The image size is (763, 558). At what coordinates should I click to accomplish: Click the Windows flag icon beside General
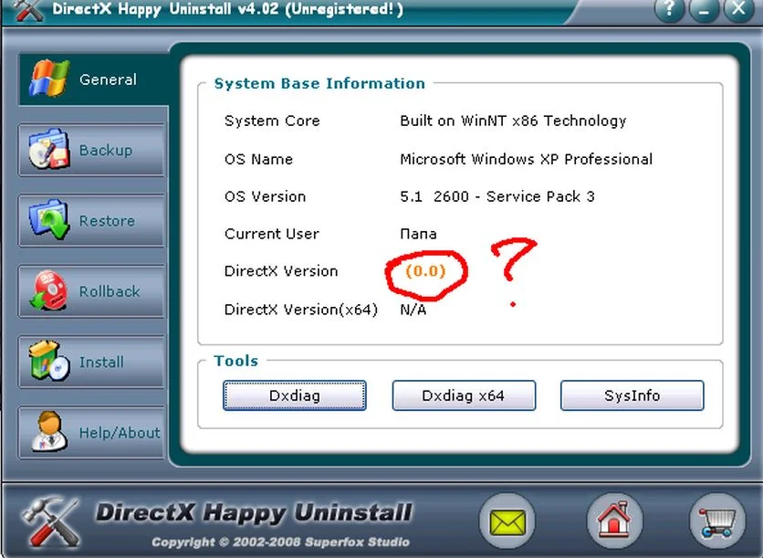(x=48, y=78)
